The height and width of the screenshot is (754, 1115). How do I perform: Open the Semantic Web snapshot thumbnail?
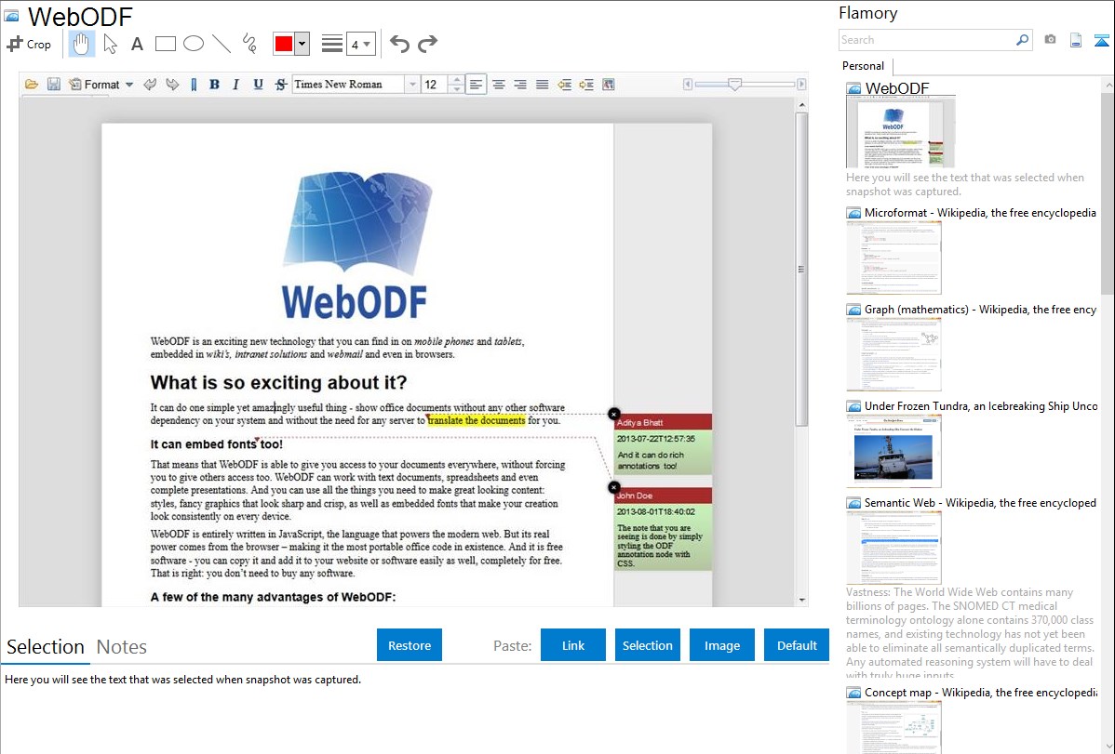[893, 548]
